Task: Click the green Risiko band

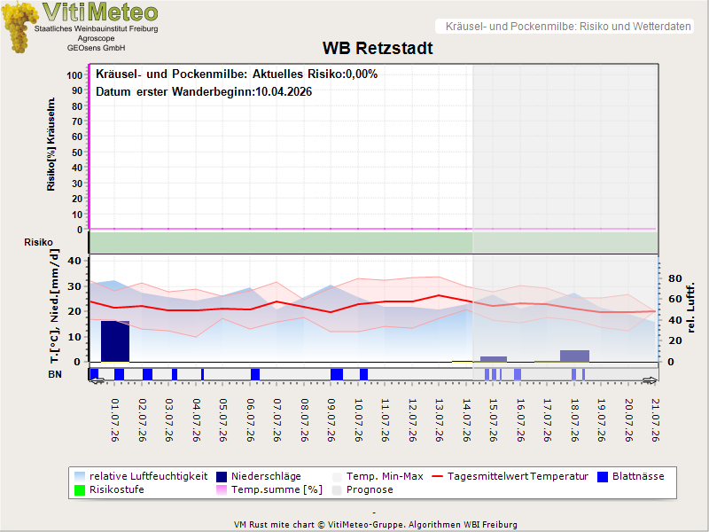Action: (373, 242)
